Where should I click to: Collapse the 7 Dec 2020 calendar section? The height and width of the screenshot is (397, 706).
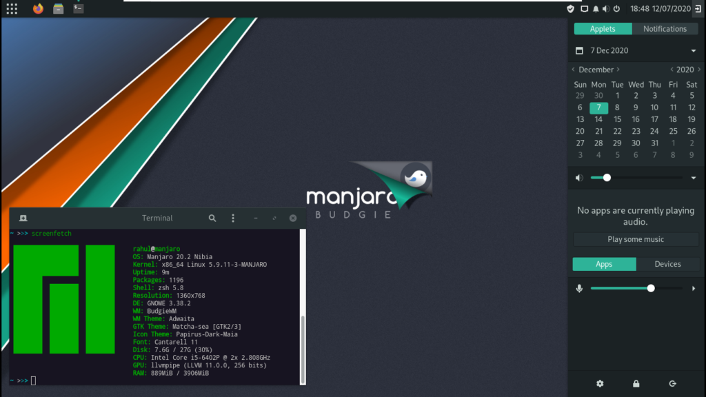[x=694, y=51]
